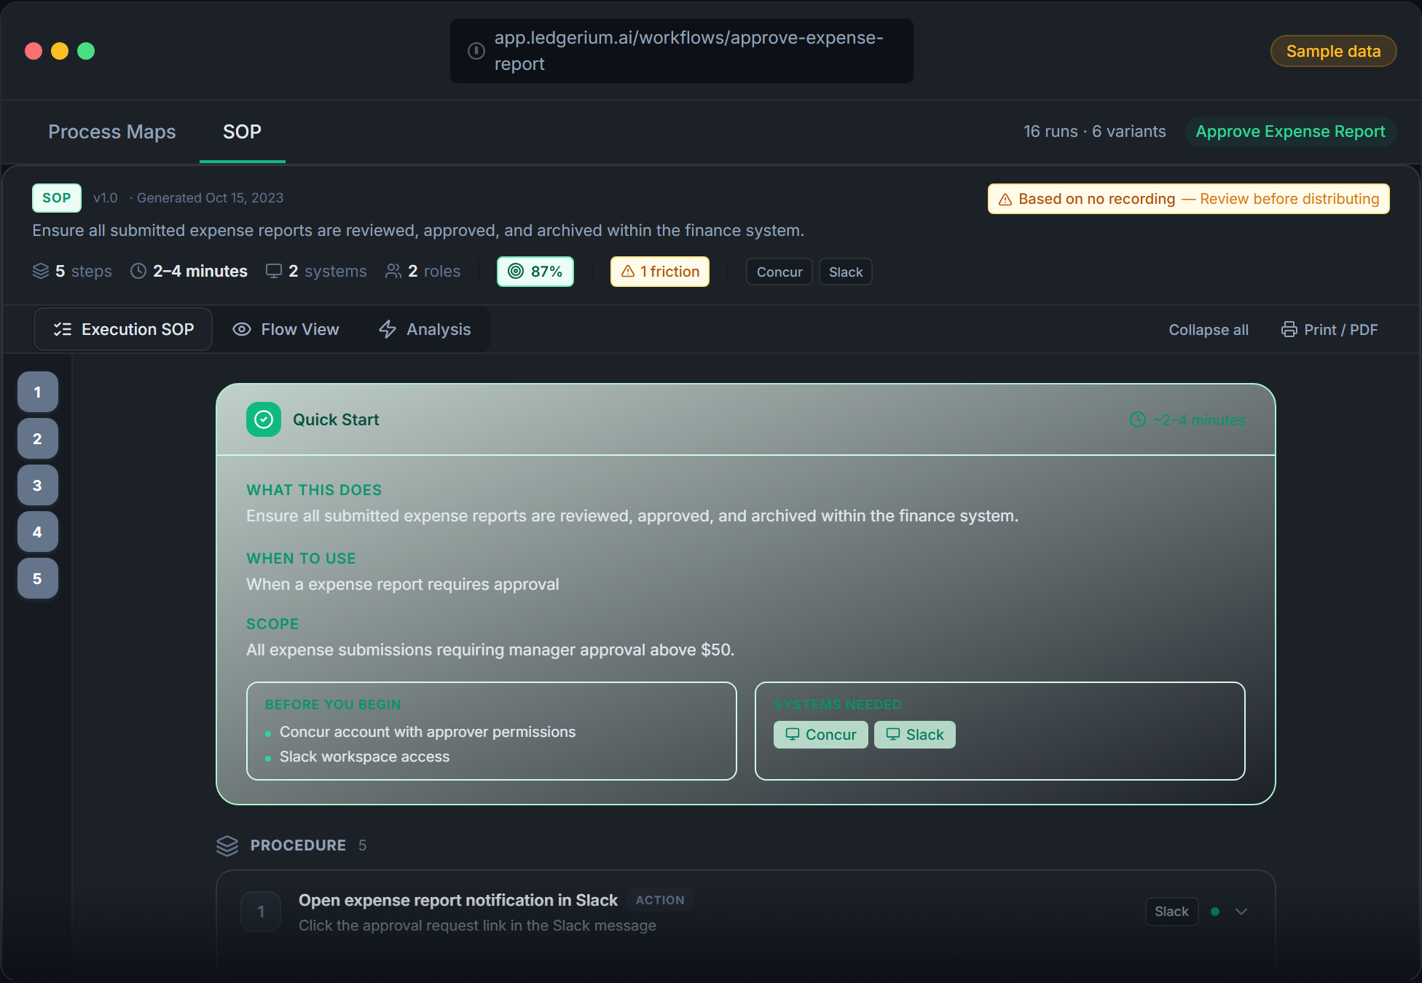This screenshot has height=983, width=1422.
Task: Click the stacked layers icon beside PROCEDURE
Action: coord(227,845)
